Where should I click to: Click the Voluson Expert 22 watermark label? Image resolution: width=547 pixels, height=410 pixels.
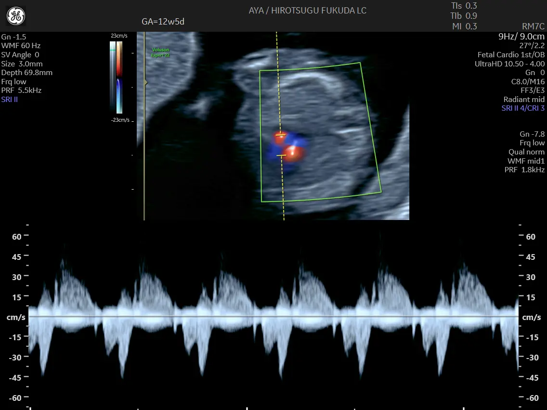[160, 52]
